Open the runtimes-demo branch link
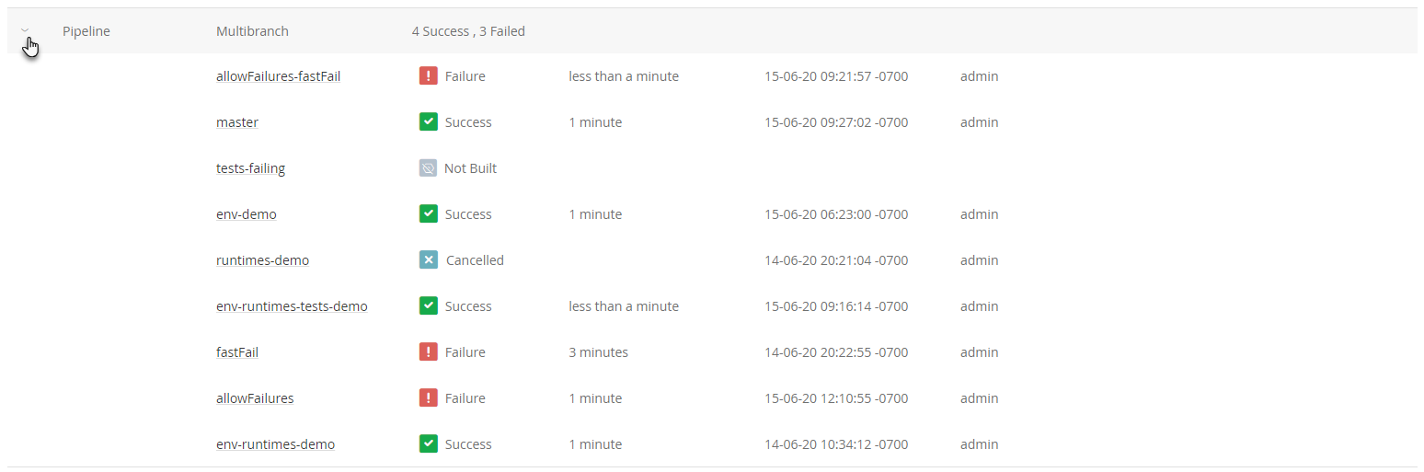This screenshot has height=472, width=1424. 262,260
